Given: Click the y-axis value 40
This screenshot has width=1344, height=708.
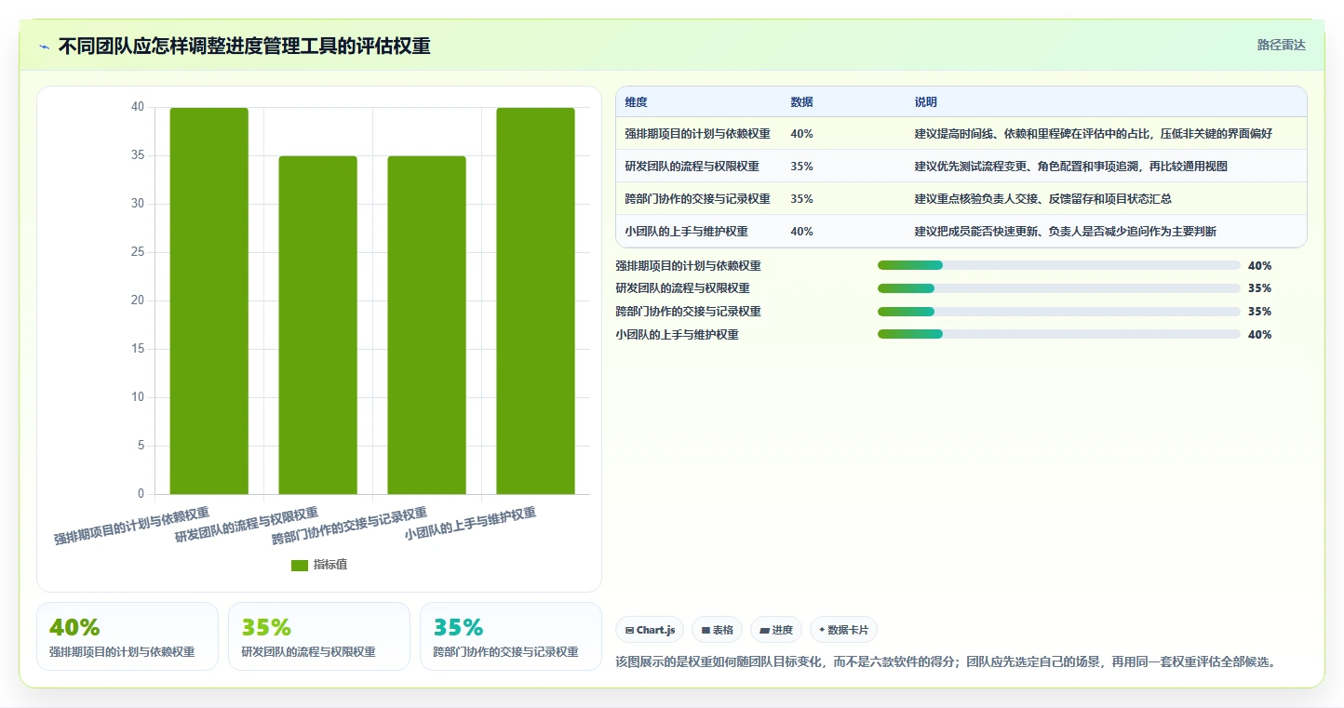Looking at the screenshot, I should point(138,107).
